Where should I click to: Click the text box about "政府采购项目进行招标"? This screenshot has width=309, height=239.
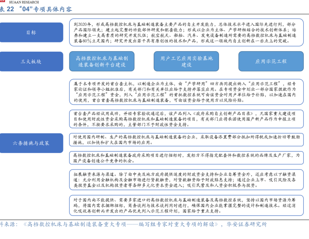(x=186, y=158)
